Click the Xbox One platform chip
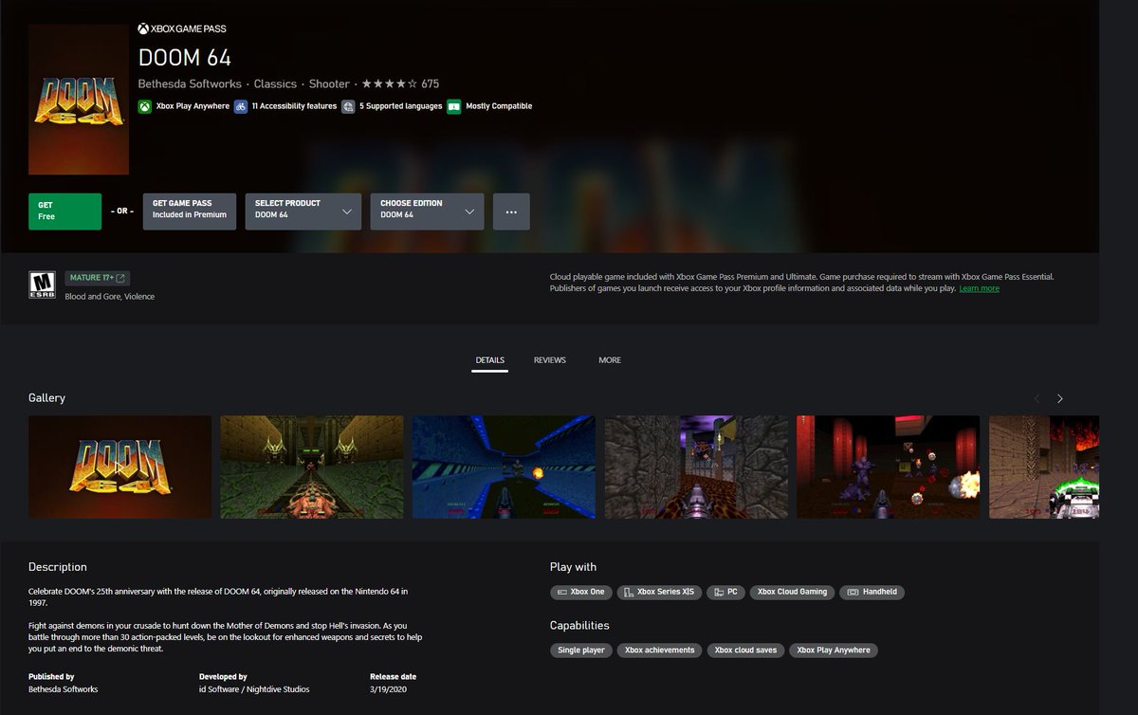Image resolution: width=1138 pixels, height=715 pixels. tap(581, 592)
